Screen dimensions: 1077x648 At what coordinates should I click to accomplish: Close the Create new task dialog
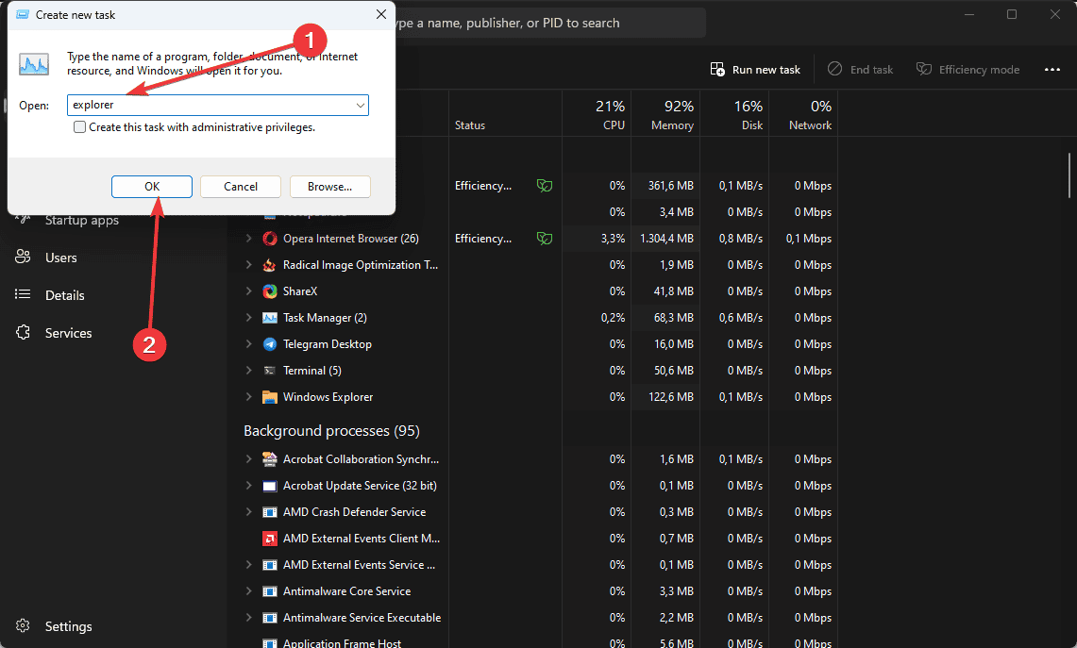[381, 14]
